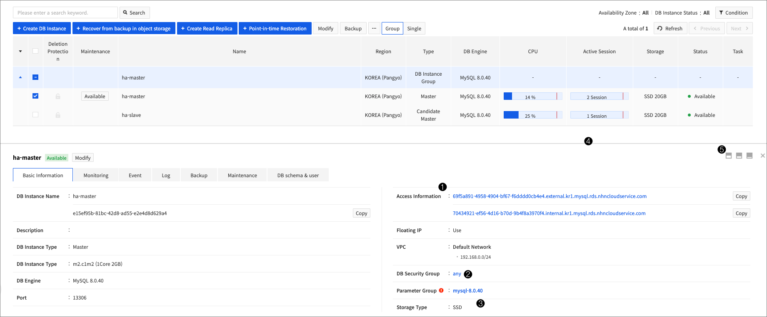Click the 2 Session usage bar
767x317 pixels.
600,97
